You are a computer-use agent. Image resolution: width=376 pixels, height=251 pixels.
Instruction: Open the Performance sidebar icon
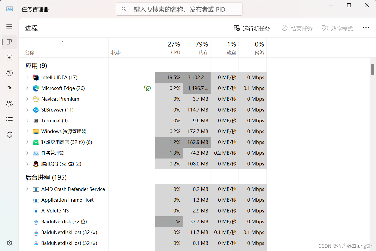(x=9, y=57)
